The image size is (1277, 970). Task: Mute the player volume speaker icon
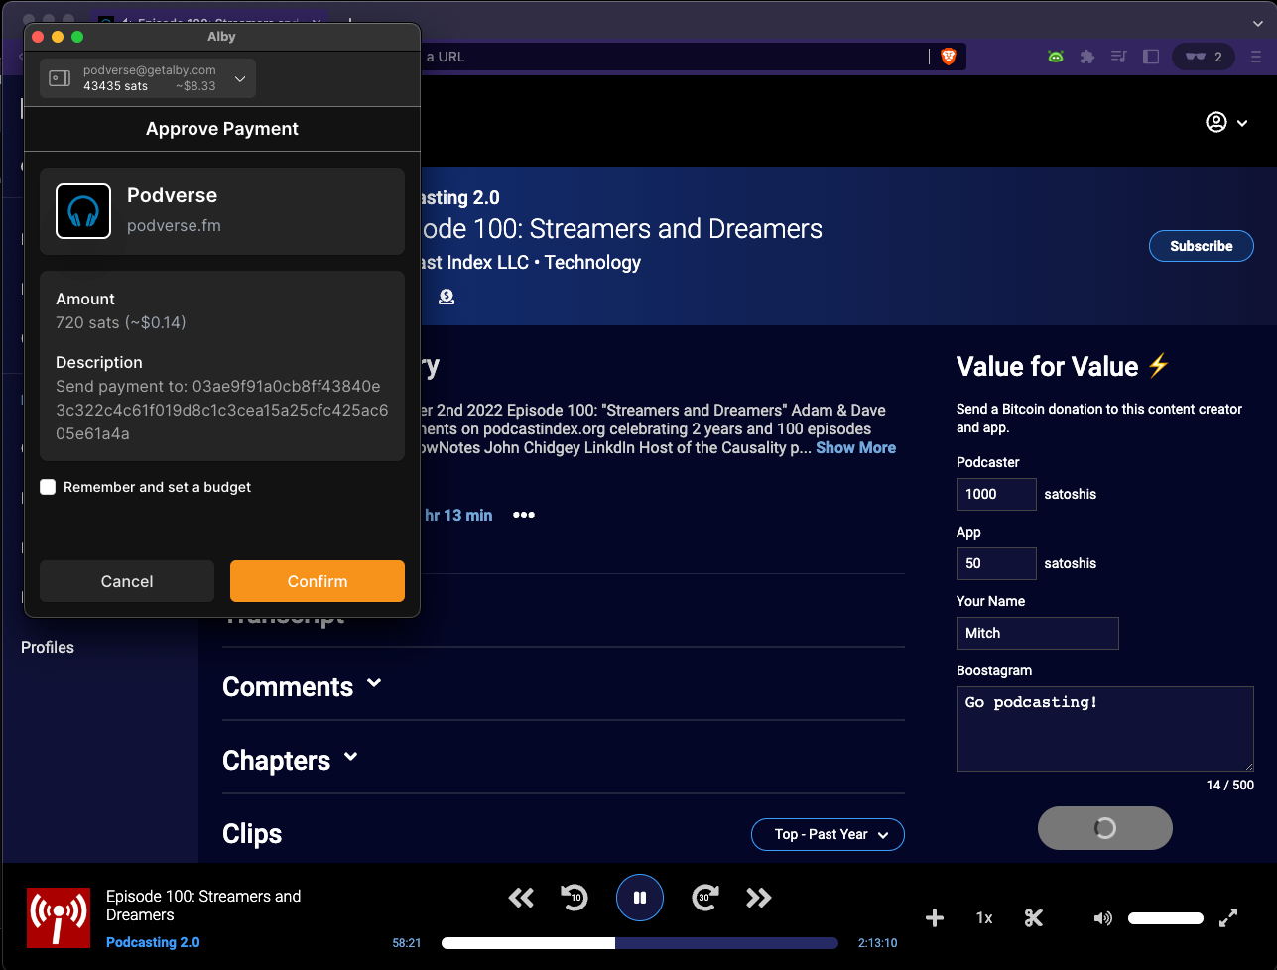(1103, 918)
